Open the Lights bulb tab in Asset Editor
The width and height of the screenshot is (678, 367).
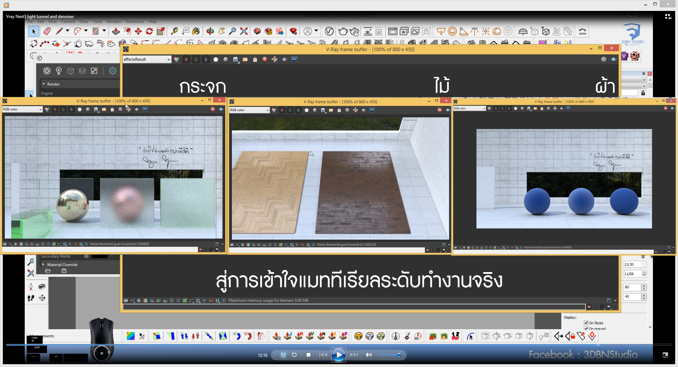(59, 71)
